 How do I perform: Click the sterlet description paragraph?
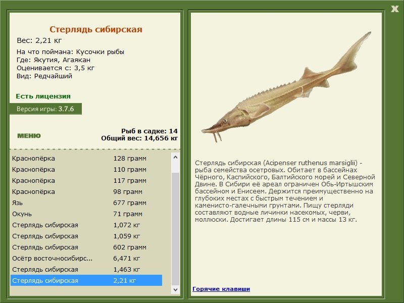pos(285,191)
